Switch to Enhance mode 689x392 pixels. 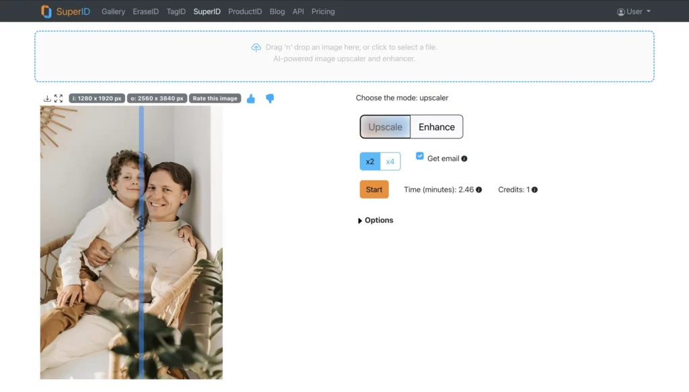click(x=437, y=126)
